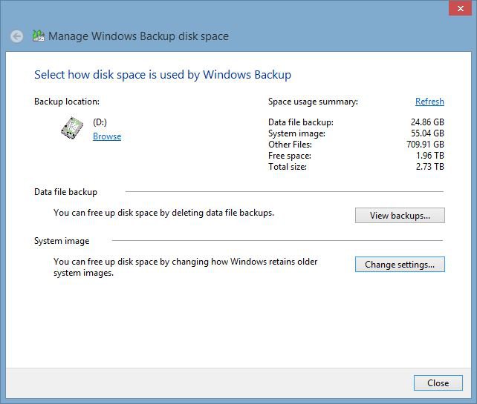Click the back arrow button
The image size is (477, 404).
tap(16, 36)
